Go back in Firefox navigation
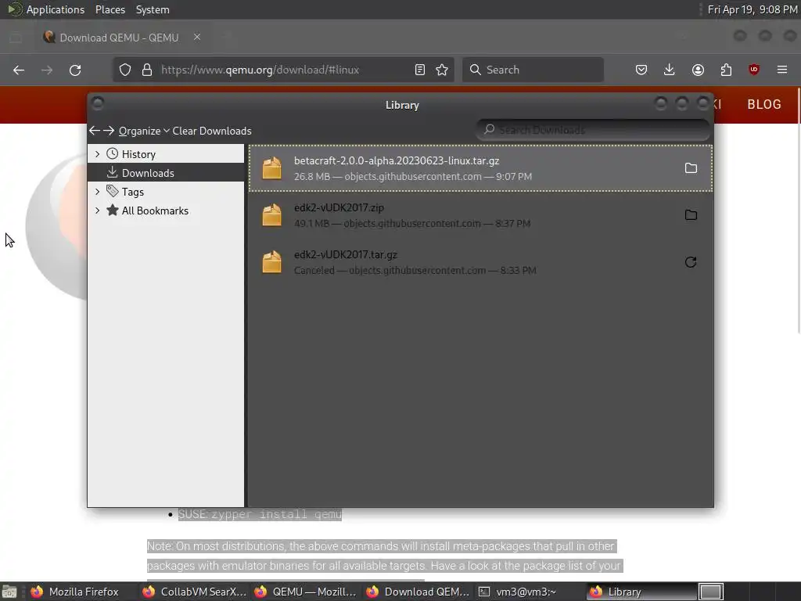The width and height of the screenshot is (801, 601). [x=19, y=70]
